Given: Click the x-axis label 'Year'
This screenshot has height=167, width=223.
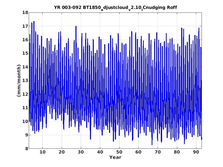Looking at the screenshot, I should (115, 157).
